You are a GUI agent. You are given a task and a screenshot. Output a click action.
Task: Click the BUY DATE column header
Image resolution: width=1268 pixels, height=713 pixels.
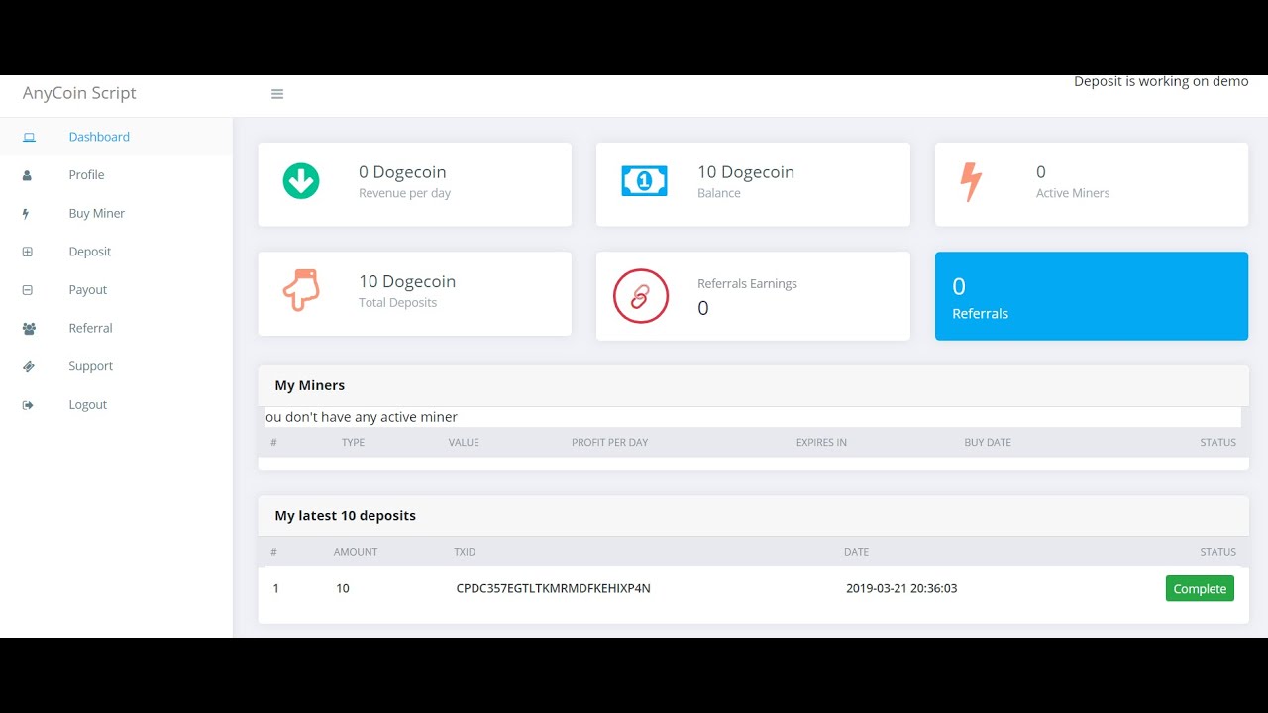[988, 442]
